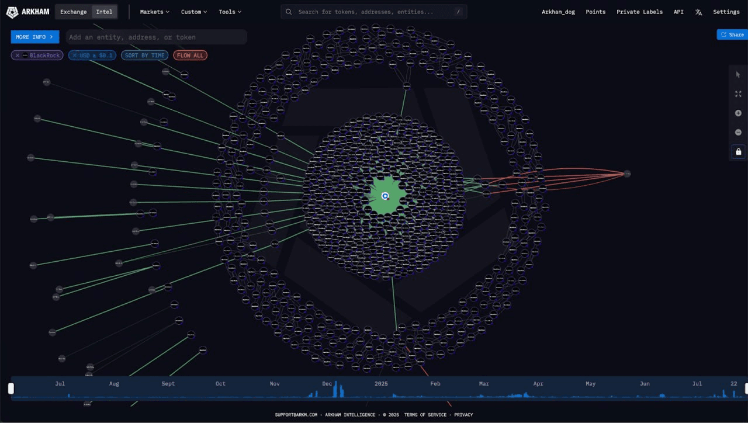Open the Privacy link in the footer
The height and width of the screenshot is (423, 748).
click(x=463, y=415)
